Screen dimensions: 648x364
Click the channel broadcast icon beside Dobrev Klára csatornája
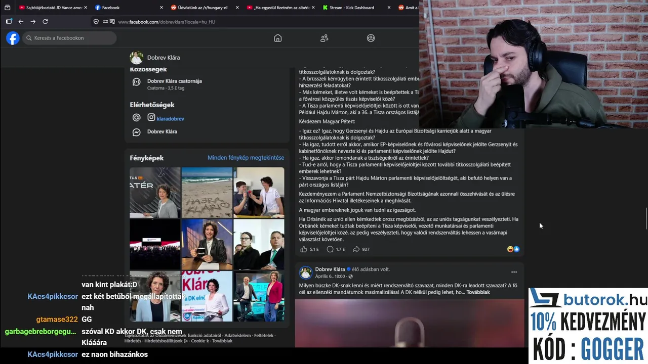pyautogui.click(x=136, y=82)
